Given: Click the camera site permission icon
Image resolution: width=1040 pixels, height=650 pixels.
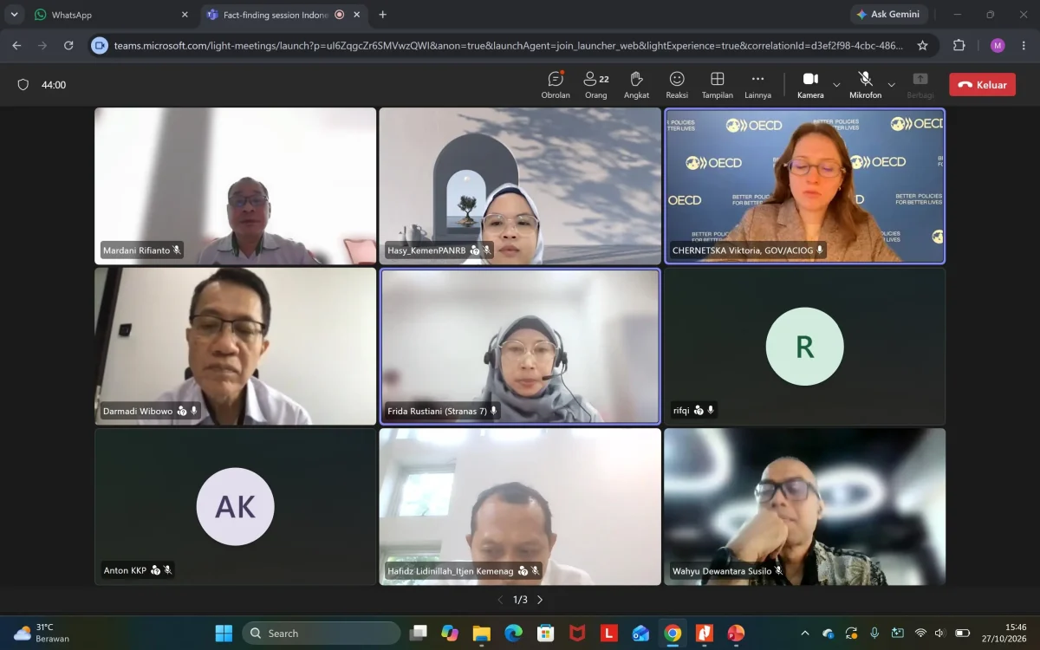Looking at the screenshot, I should coord(100,45).
